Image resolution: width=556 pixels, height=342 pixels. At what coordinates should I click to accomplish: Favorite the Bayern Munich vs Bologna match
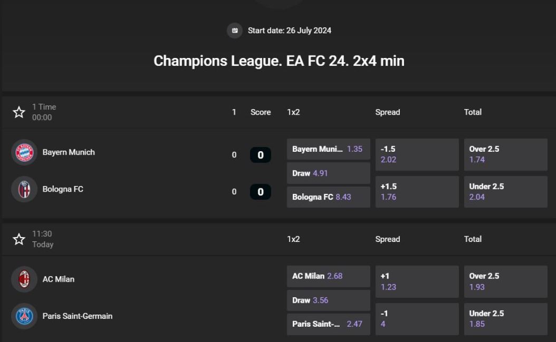click(x=19, y=112)
